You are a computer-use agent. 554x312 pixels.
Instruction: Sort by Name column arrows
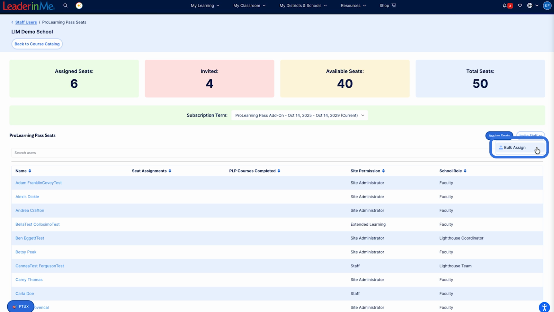coord(30,171)
